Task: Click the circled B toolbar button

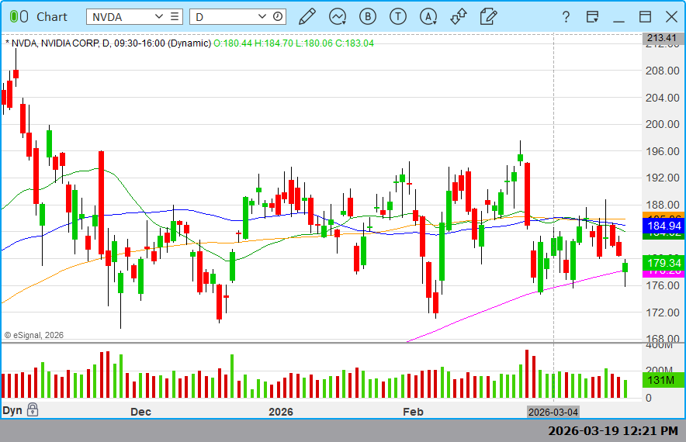Action: 368,17
